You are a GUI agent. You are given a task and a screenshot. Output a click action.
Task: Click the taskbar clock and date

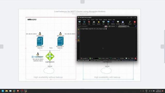coord(159,91)
